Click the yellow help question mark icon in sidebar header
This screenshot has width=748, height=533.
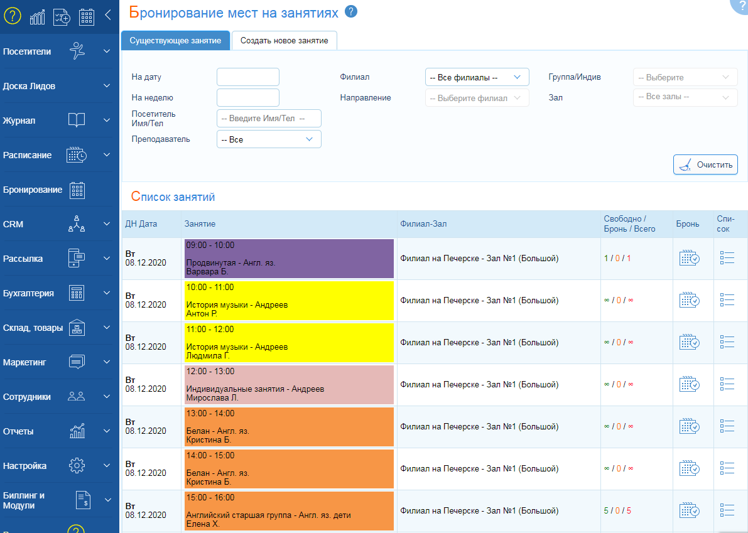pyautogui.click(x=13, y=16)
